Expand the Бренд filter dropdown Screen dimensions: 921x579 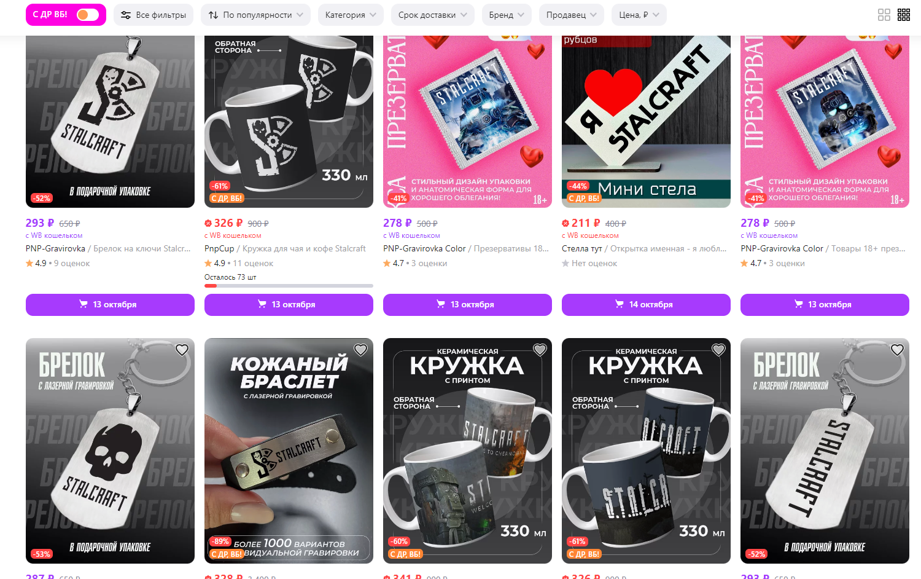click(507, 15)
